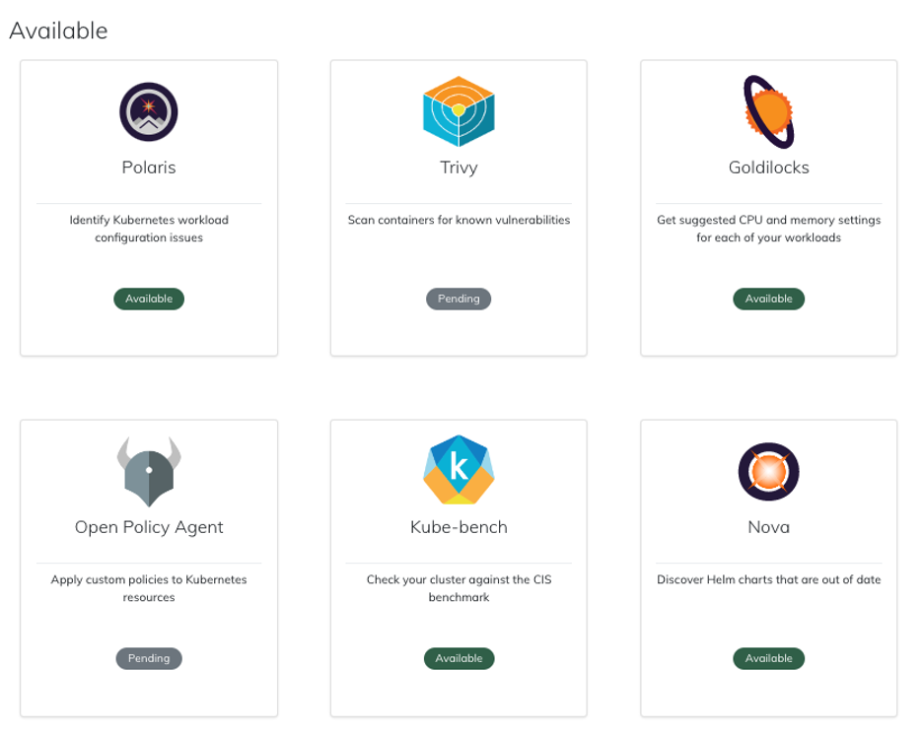Select the Goldilocks title text
The image size is (923, 737).
(x=768, y=167)
